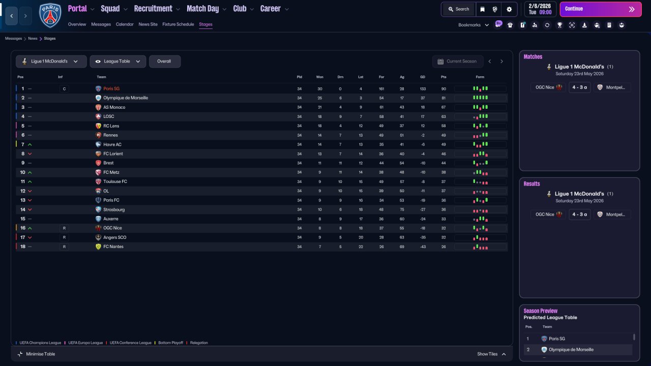Viewport: 651px width, 366px height.
Task: Go forward with the right navigation arrow
Action: [25, 16]
